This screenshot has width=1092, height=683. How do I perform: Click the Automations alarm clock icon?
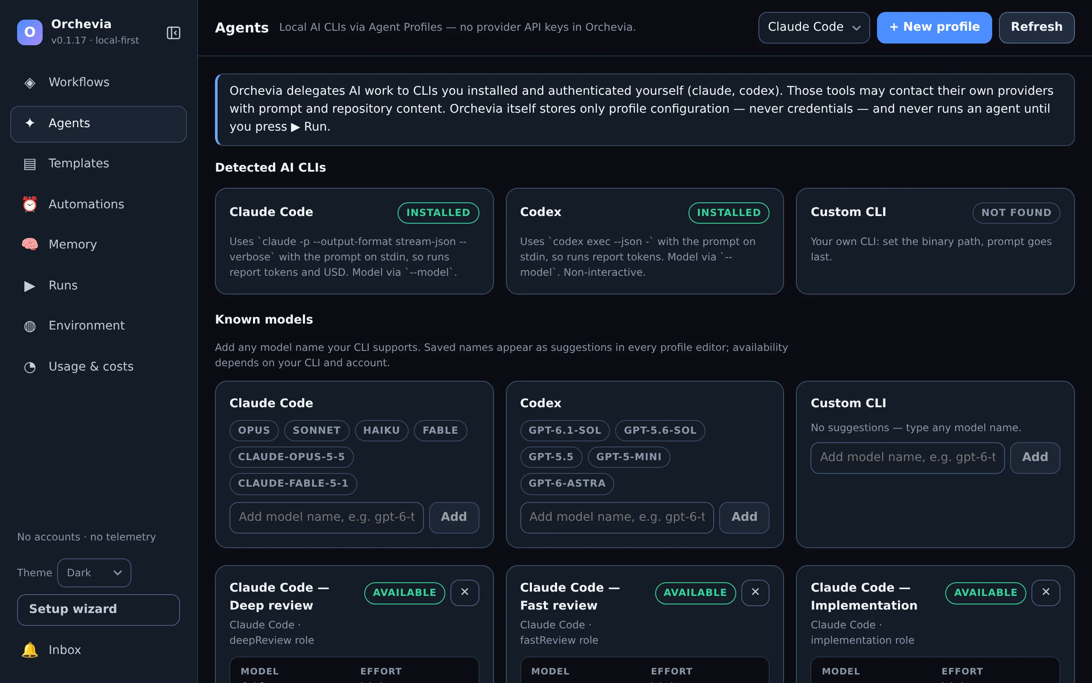tap(30, 204)
